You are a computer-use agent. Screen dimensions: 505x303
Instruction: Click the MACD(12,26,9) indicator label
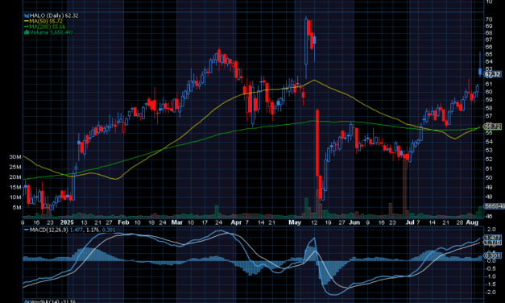(x=48, y=230)
